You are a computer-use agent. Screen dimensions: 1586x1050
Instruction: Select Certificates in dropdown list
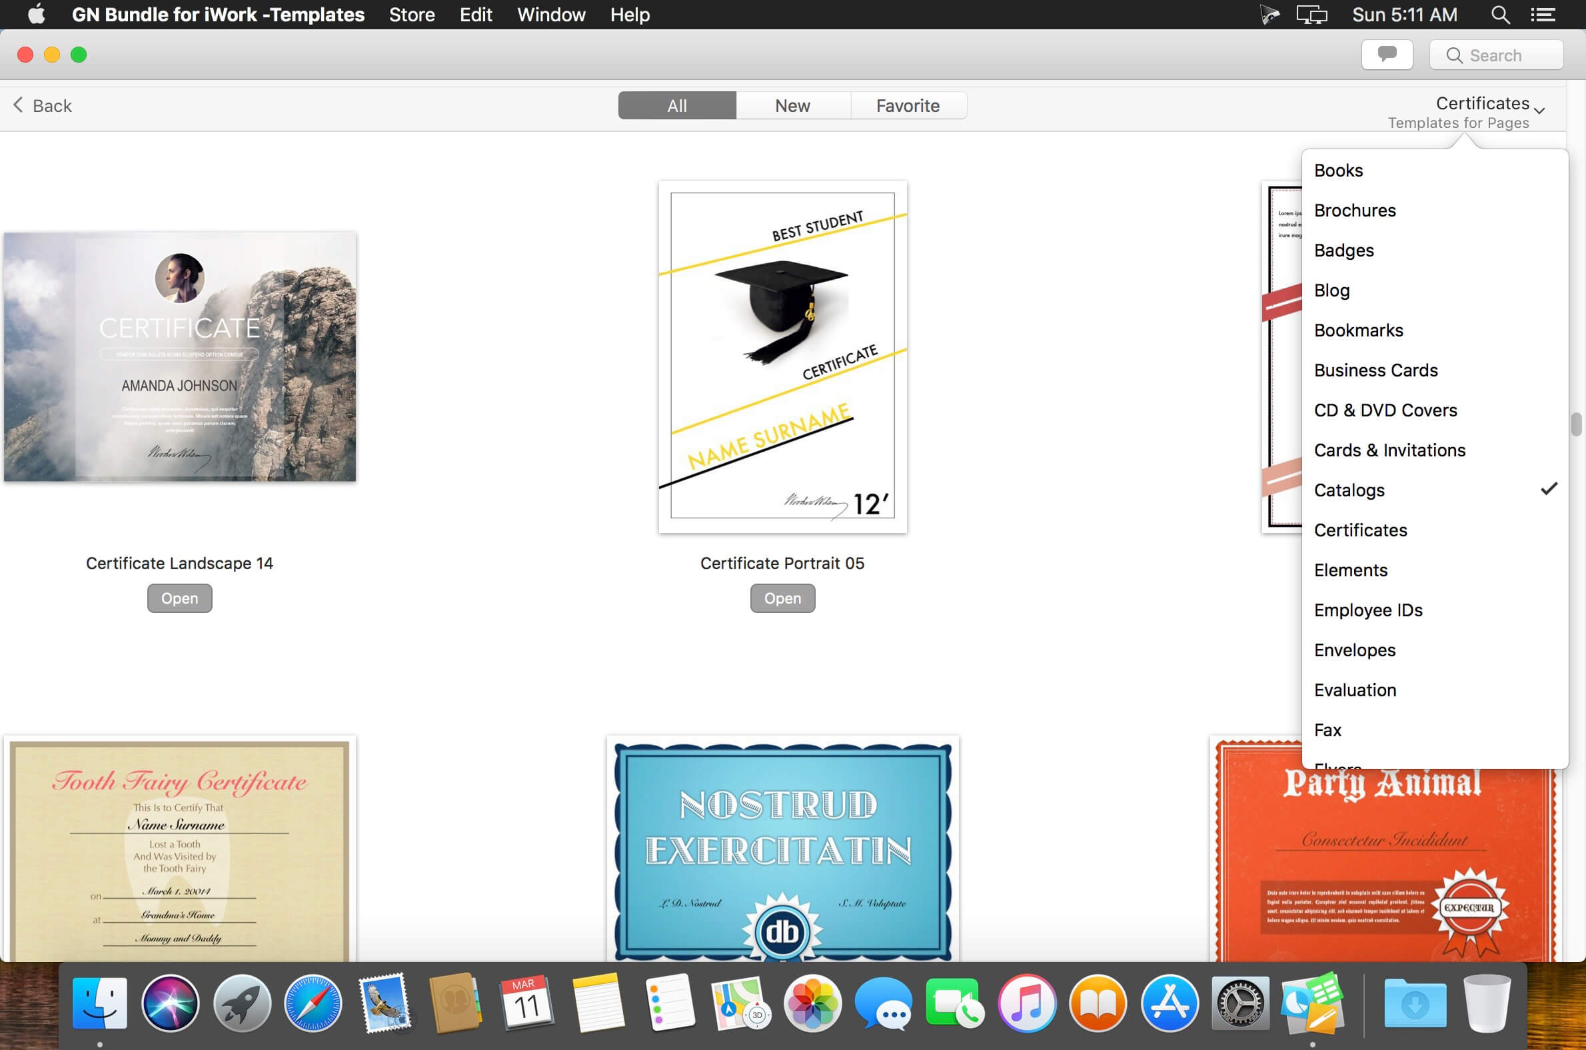click(1435, 530)
